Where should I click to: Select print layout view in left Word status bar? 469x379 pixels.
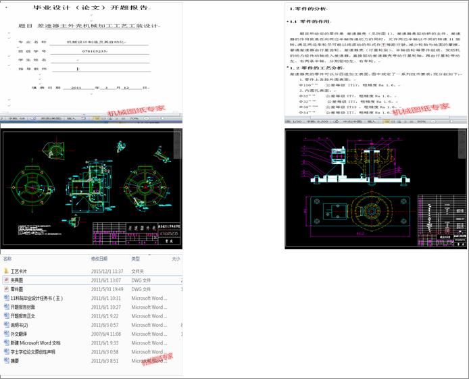tap(97, 119)
